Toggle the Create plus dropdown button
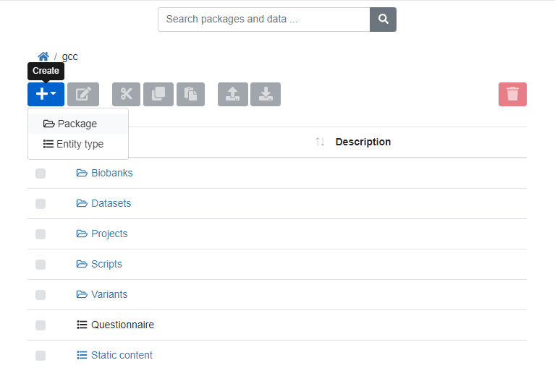 (x=46, y=94)
